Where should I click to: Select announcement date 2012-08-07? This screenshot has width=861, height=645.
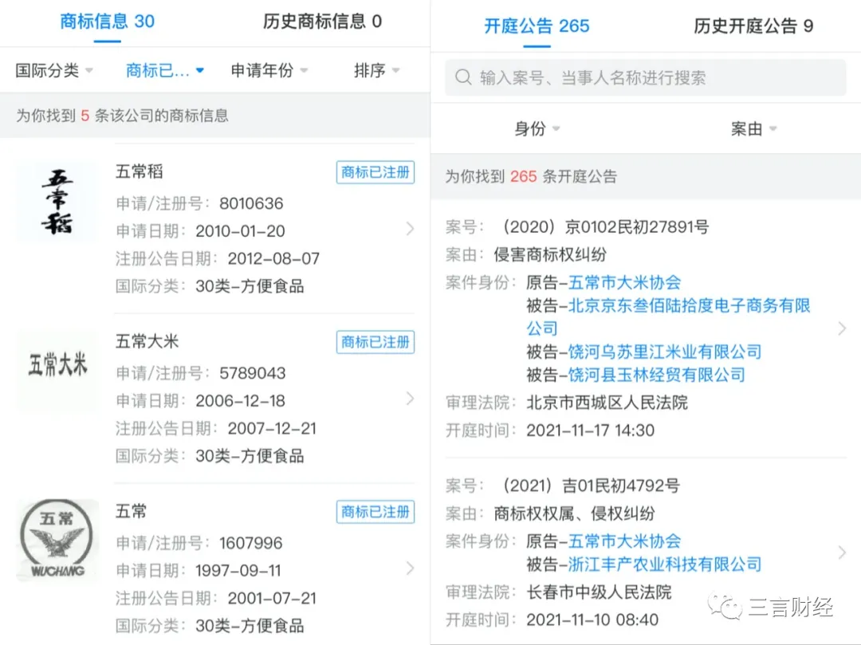[273, 258]
